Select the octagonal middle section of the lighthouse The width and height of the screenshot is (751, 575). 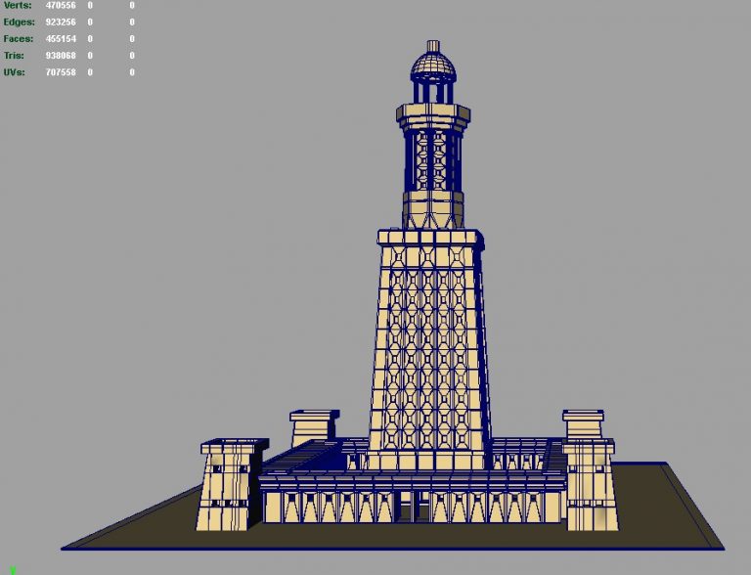(433, 165)
